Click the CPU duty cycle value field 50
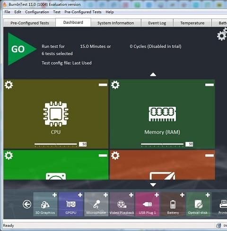The image size is (227, 231). (x=83, y=144)
